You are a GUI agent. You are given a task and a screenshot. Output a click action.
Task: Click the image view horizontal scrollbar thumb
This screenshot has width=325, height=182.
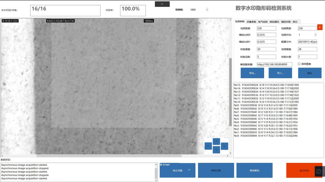pos(109,156)
